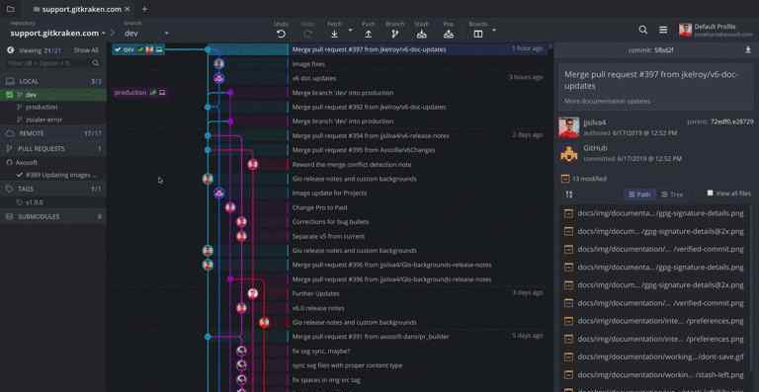Screen dimensions: 759x392
Task: Open the search magnifier icon
Action: coord(642,30)
